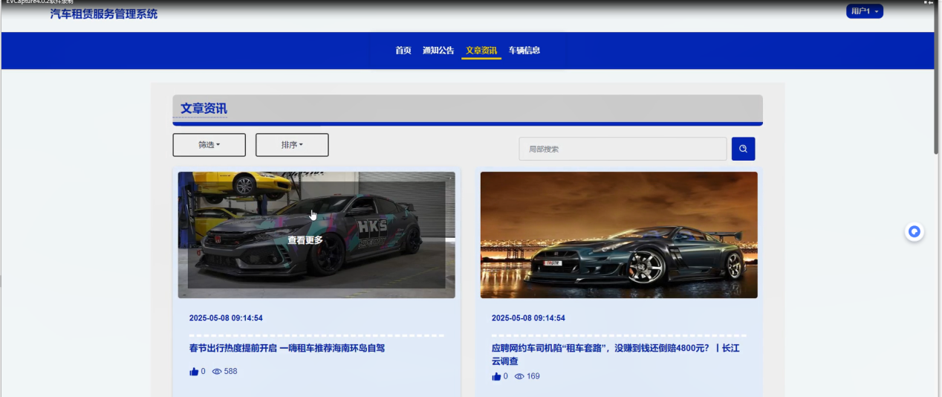Click the views eye icon showing 588
Screen dimensions: 942x397
[217, 372]
